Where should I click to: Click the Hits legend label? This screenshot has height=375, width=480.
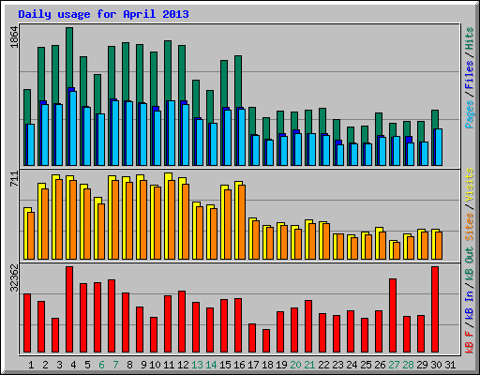tap(469, 38)
